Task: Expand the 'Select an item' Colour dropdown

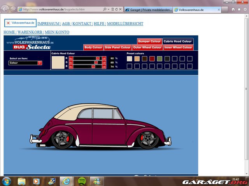Action: coord(40,63)
